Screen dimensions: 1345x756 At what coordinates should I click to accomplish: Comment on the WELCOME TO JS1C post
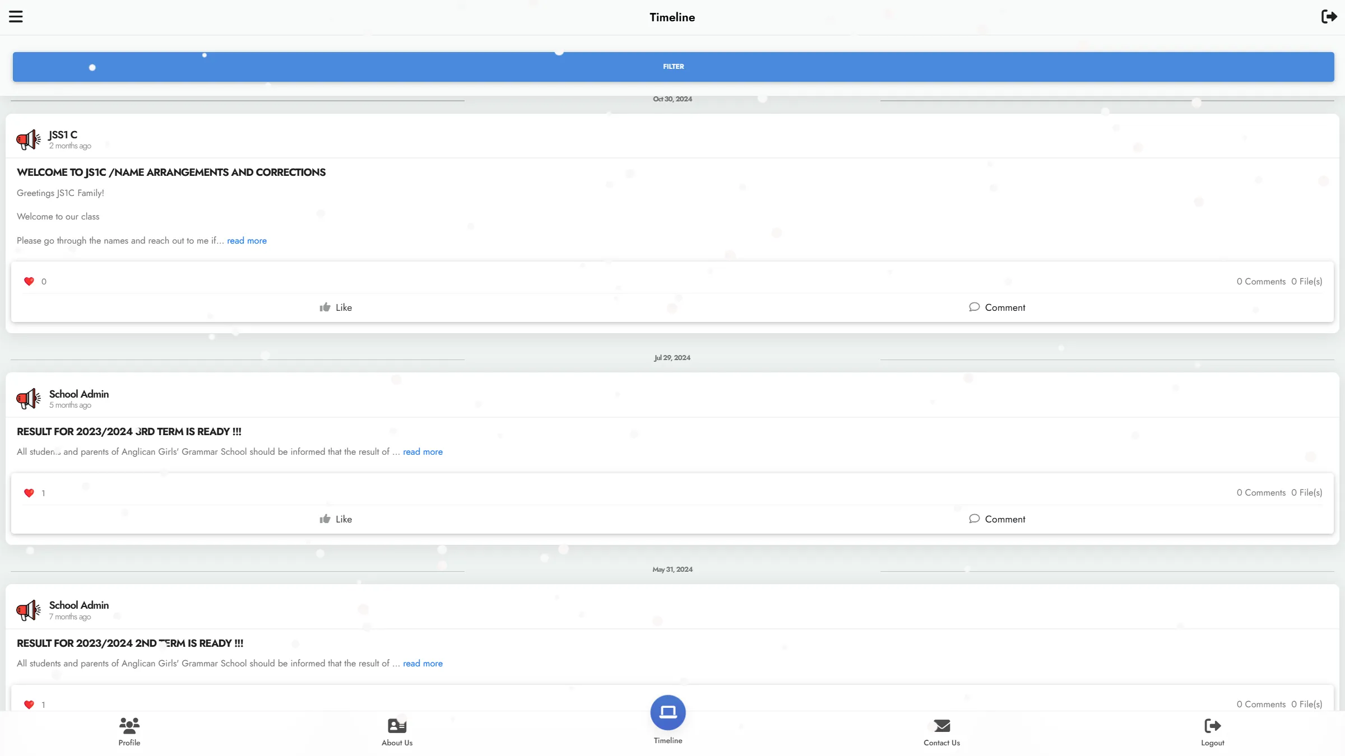pos(997,307)
